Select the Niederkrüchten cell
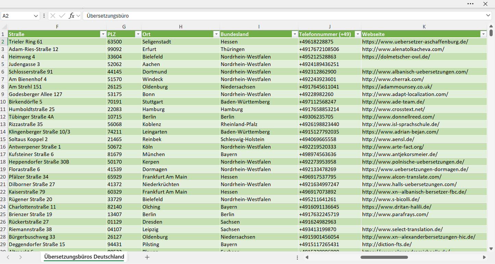The height and width of the screenshot is (264, 495). tap(181, 184)
